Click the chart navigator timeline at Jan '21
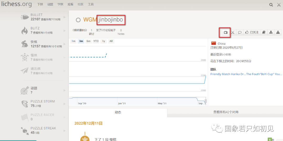283x141 pixels. 122,103
